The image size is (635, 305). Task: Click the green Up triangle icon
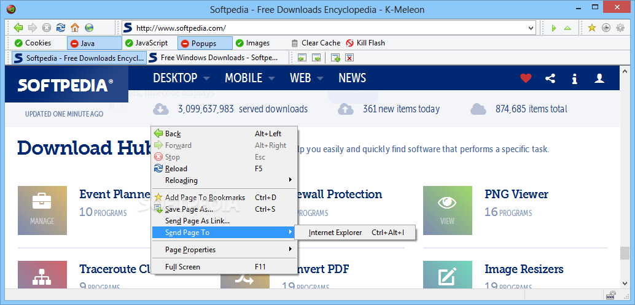(567, 28)
